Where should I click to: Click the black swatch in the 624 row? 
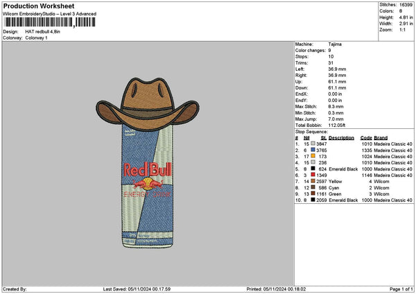(x=313, y=168)
